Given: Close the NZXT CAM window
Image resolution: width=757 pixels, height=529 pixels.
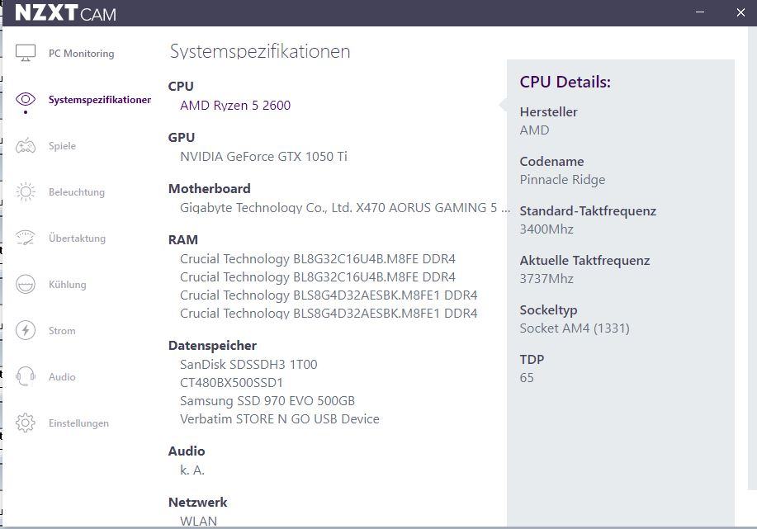Looking at the screenshot, I should [x=740, y=12].
